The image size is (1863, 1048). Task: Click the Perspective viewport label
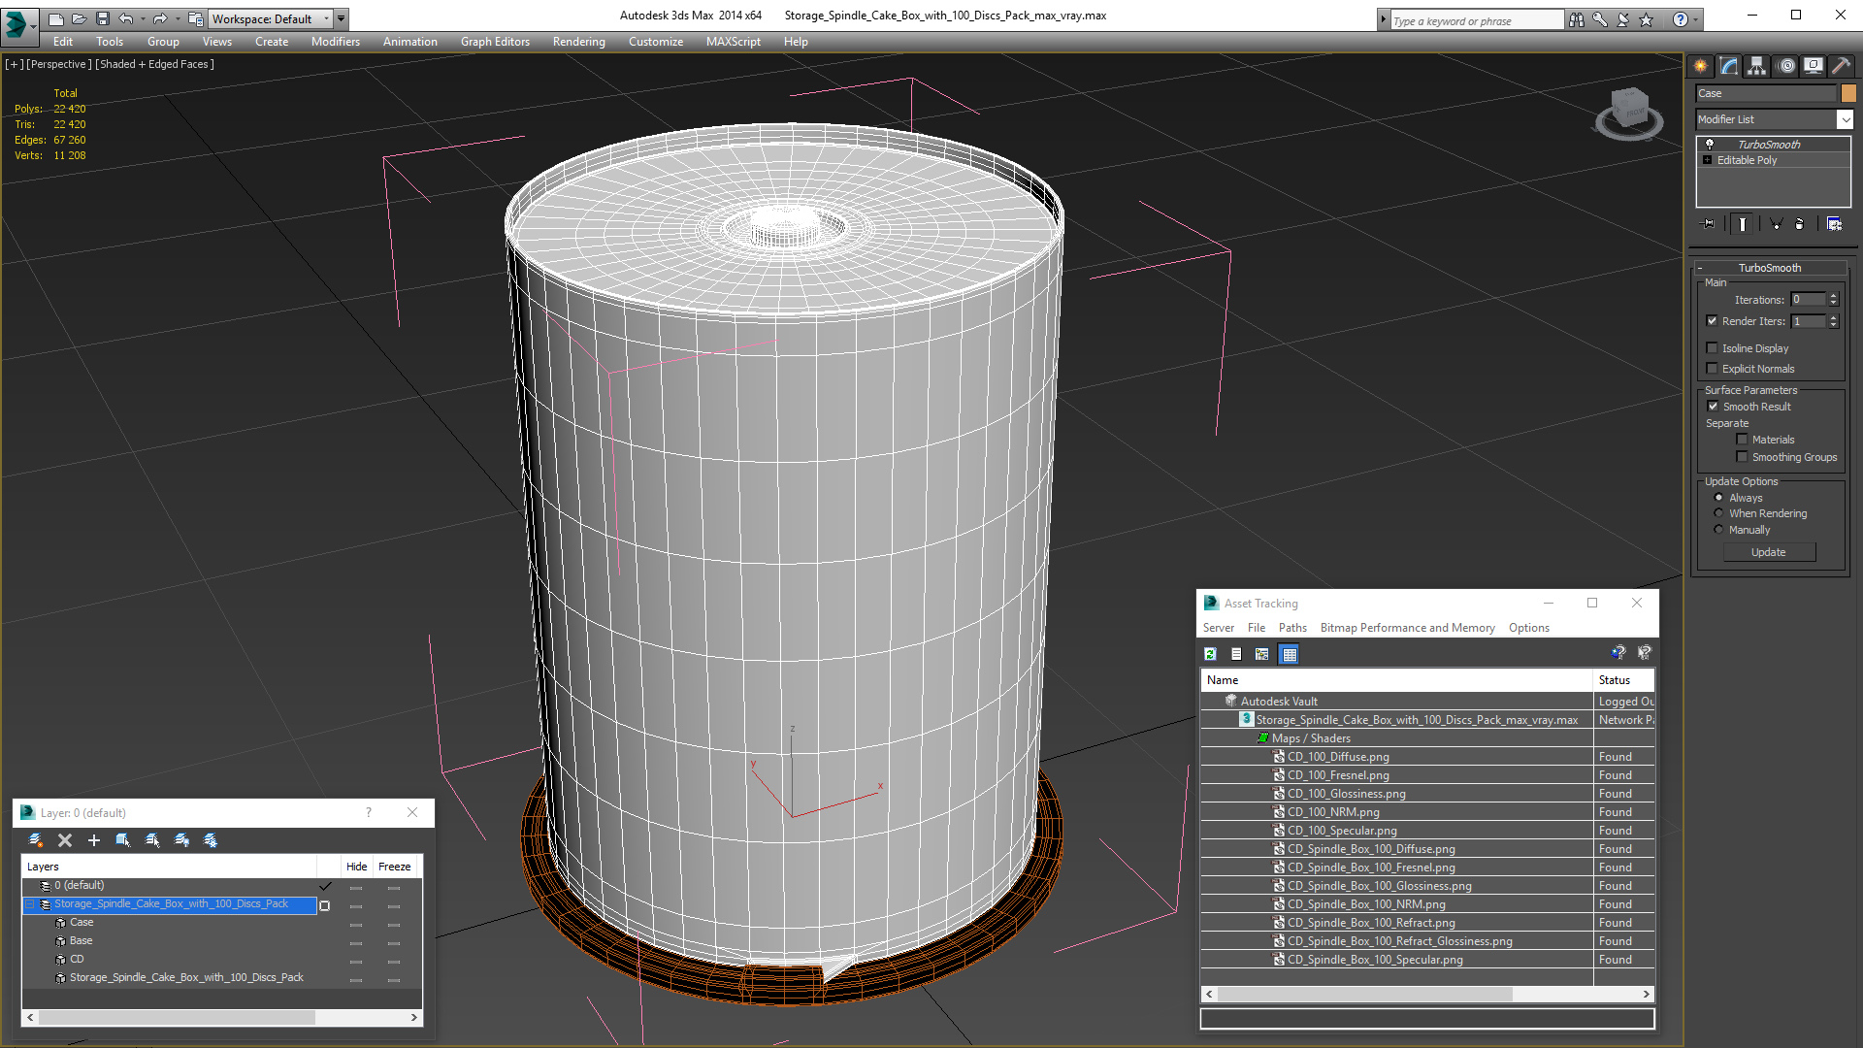pos(59,64)
